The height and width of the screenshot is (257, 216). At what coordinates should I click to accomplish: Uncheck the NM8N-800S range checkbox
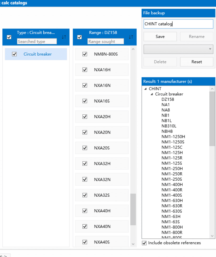[85, 54]
